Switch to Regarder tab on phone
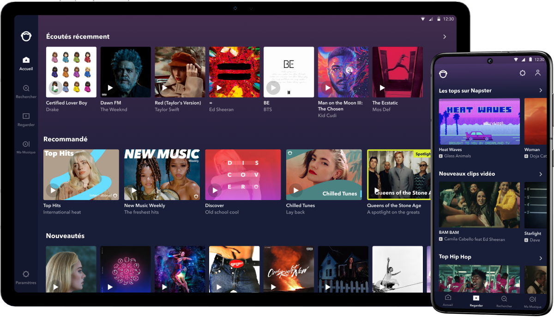Viewport: 554px width, 317px height. click(476, 301)
